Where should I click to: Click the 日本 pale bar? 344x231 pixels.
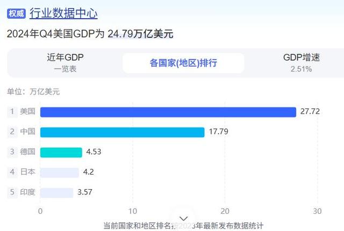tap(60, 172)
